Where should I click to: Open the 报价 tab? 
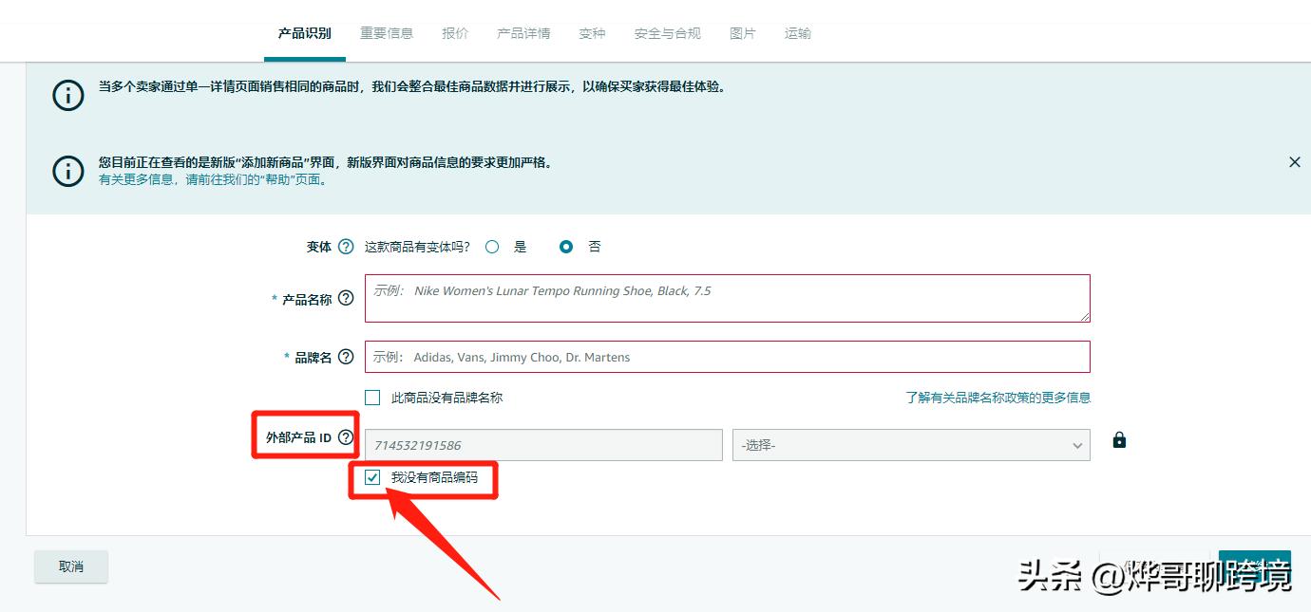click(x=455, y=32)
